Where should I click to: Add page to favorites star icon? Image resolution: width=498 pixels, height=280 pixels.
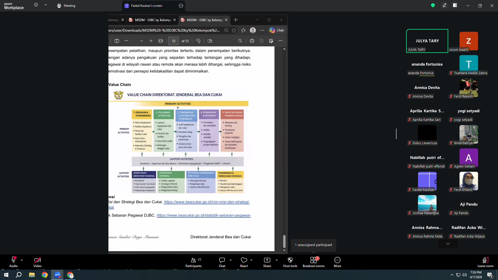(x=234, y=30)
